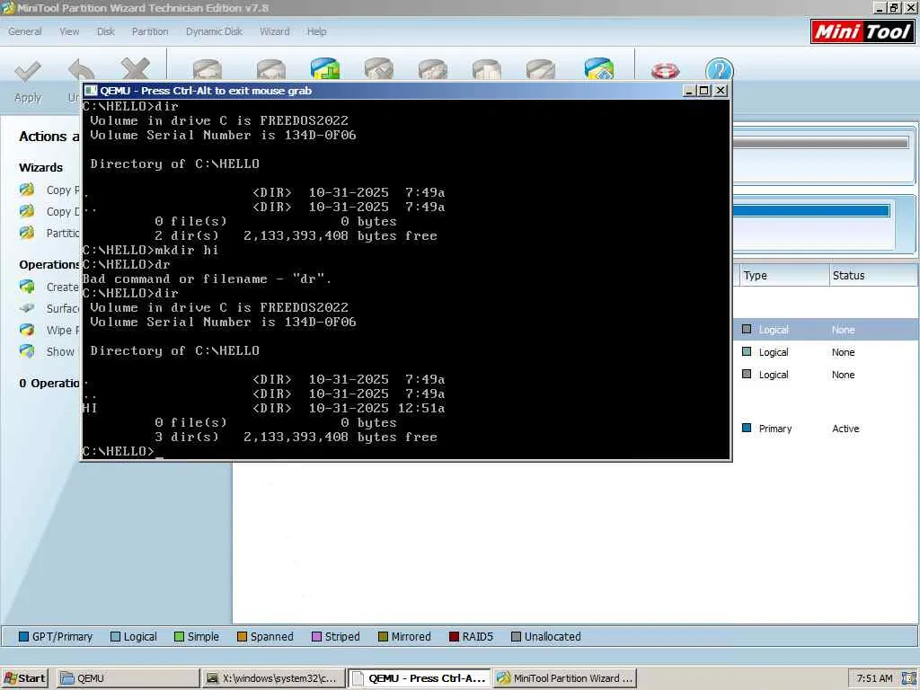Switch to MiniTool Partition Wizard taskbar button
This screenshot has height=690, width=920.
coord(564,678)
